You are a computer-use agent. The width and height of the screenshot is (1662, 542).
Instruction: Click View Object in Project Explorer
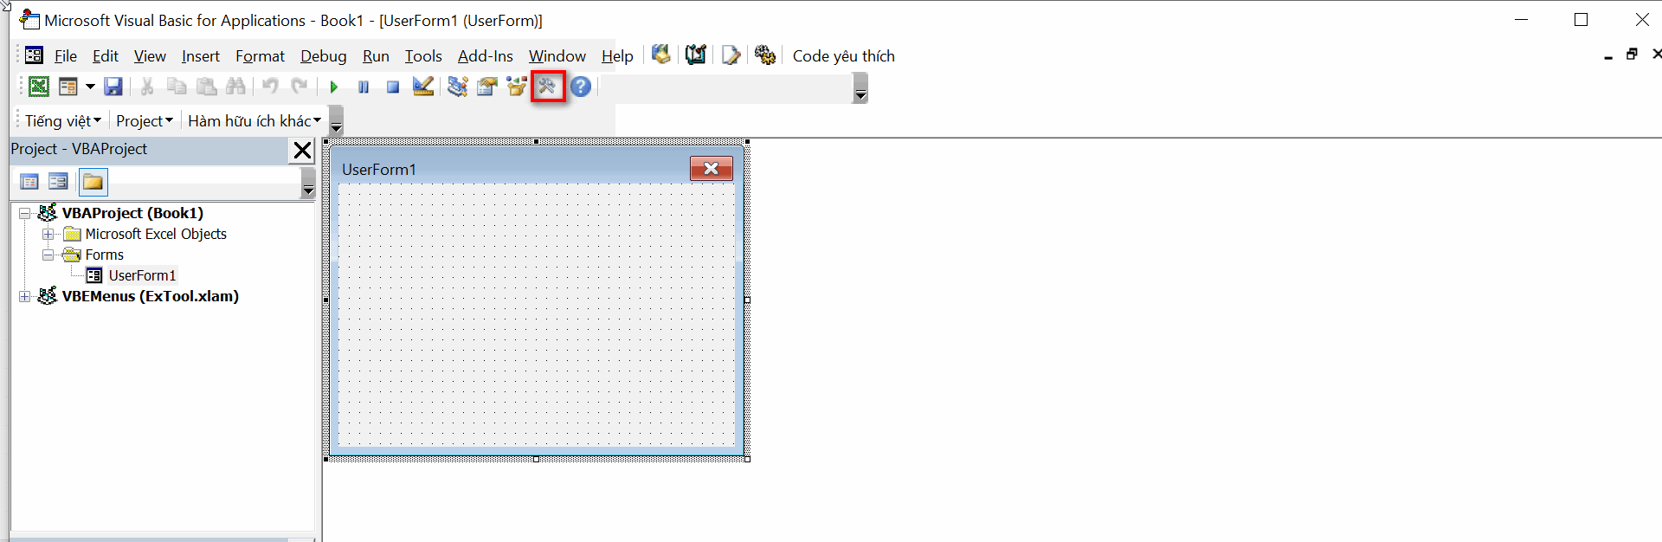(x=59, y=182)
